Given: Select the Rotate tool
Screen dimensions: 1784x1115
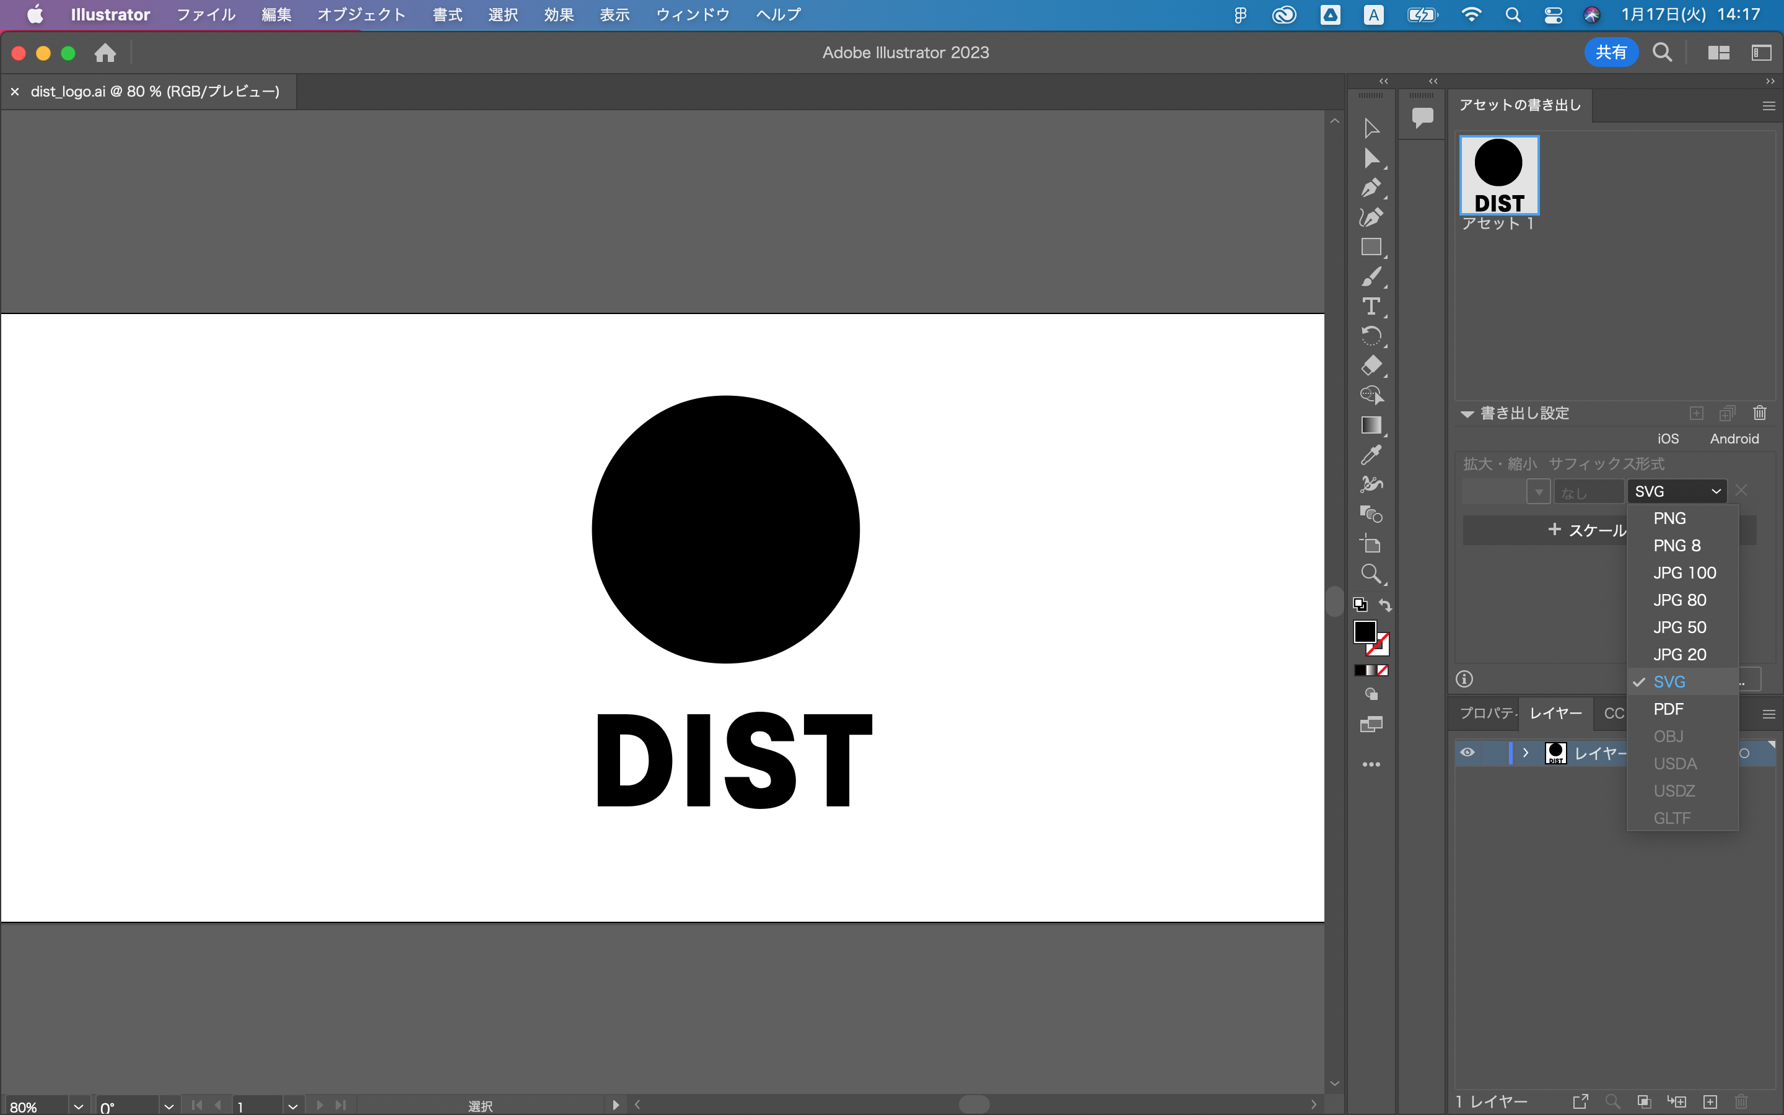Looking at the screenshot, I should click(x=1371, y=336).
